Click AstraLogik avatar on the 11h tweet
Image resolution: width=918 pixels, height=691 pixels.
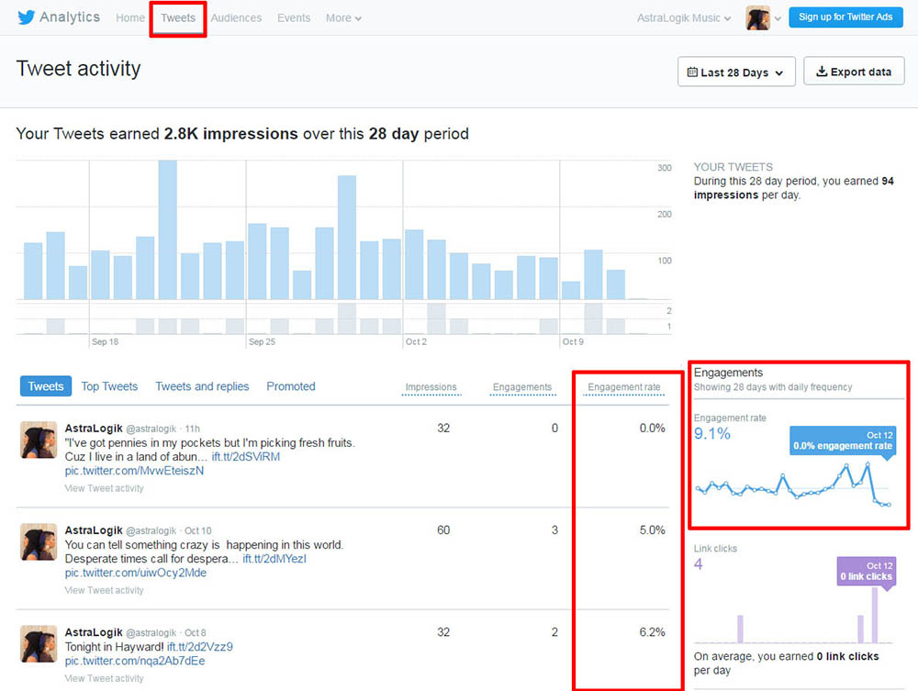coord(39,440)
